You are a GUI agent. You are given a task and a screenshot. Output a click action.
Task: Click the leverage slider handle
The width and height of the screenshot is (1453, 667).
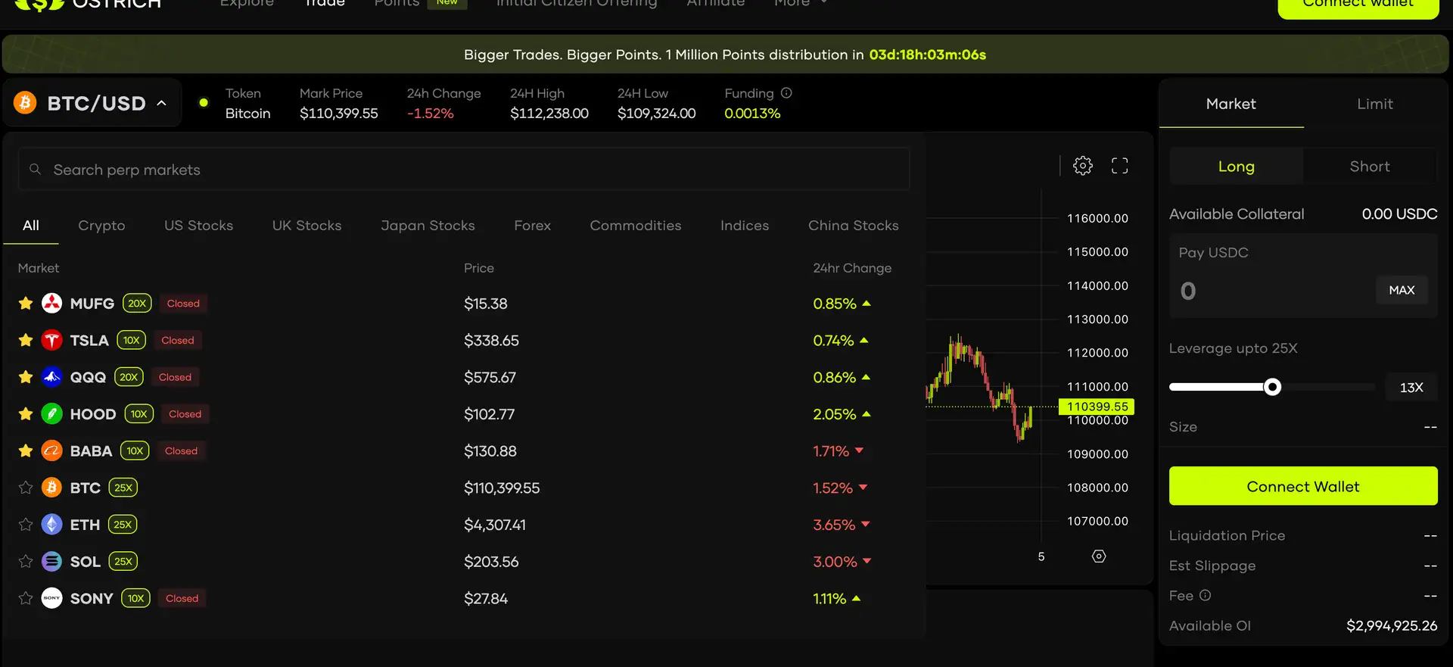click(x=1273, y=388)
